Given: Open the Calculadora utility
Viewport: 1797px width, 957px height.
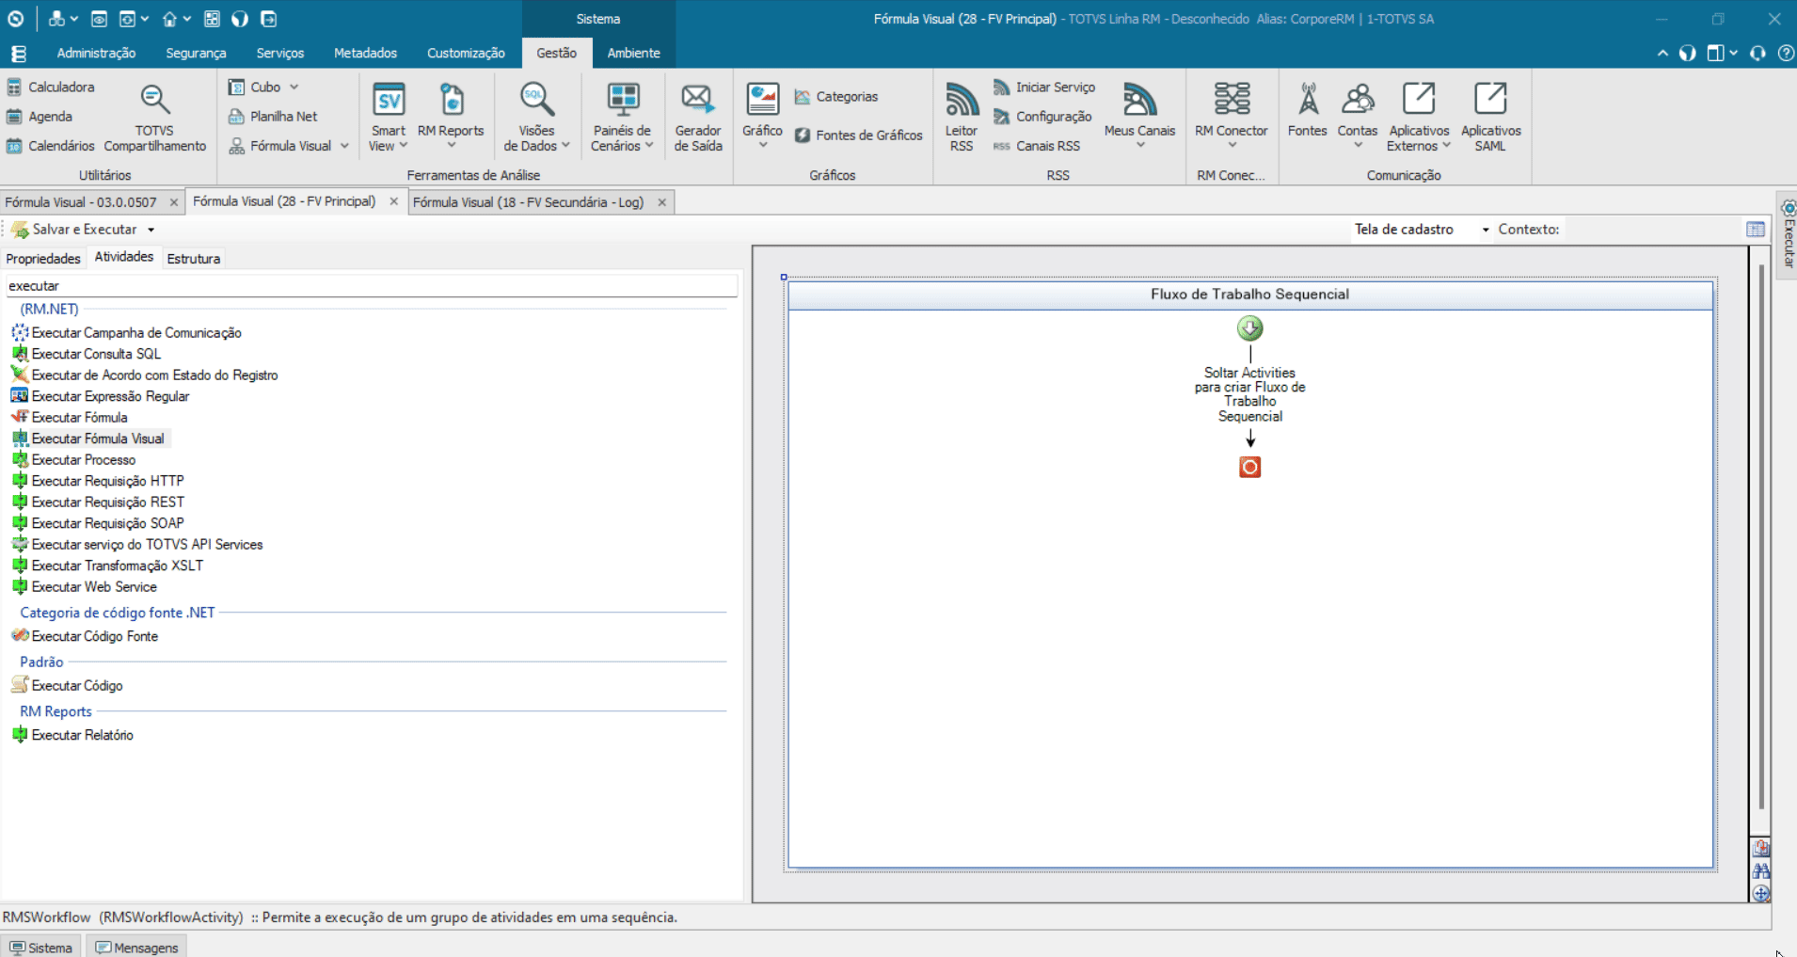Looking at the screenshot, I should 51,87.
